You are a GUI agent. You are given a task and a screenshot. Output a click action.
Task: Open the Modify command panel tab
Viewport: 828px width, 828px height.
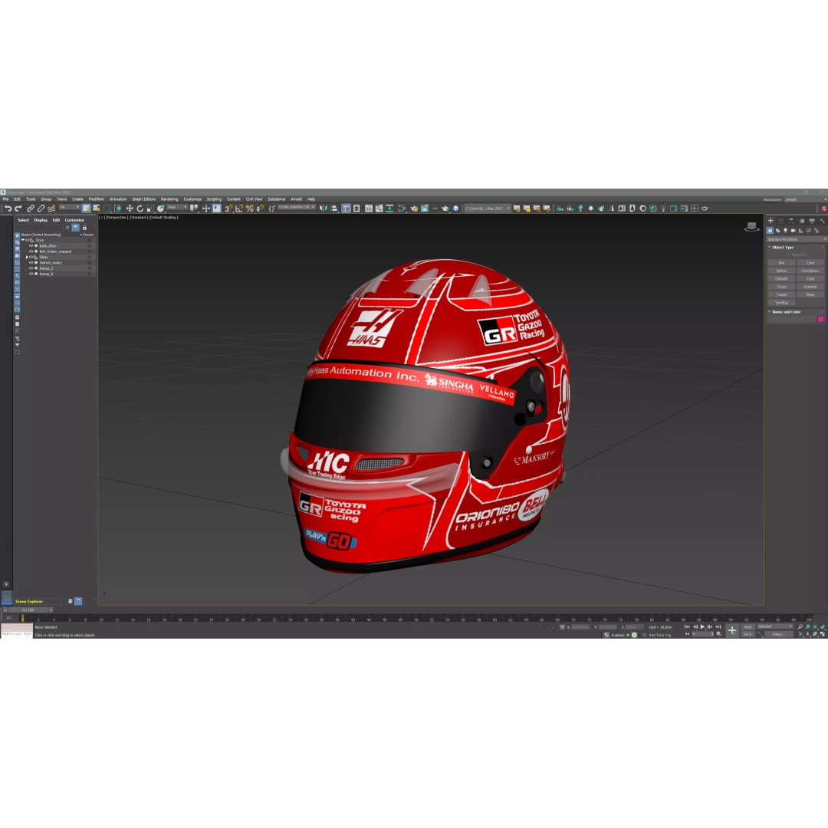pyautogui.click(x=781, y=221)
